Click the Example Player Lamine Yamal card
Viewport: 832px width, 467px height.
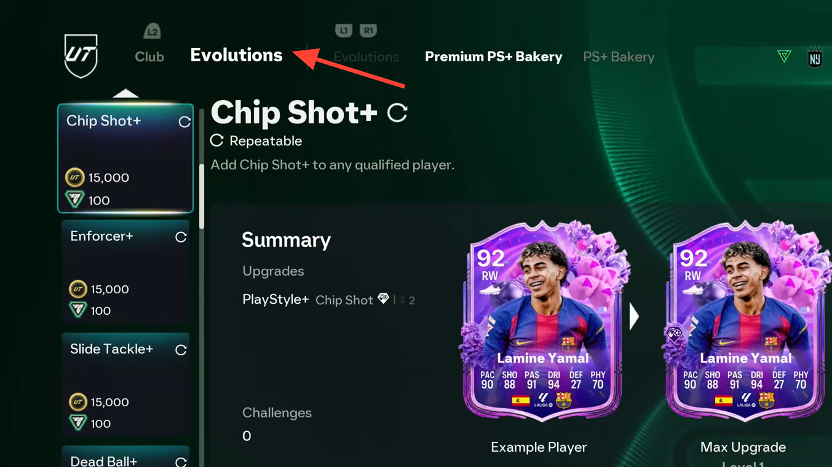click(x=542, y=321)
